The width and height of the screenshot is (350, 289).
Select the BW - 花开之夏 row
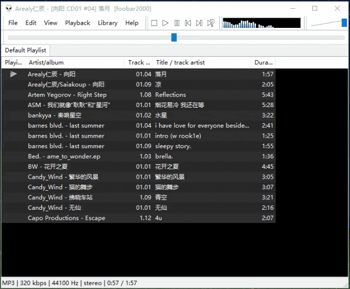pos(138,167)
